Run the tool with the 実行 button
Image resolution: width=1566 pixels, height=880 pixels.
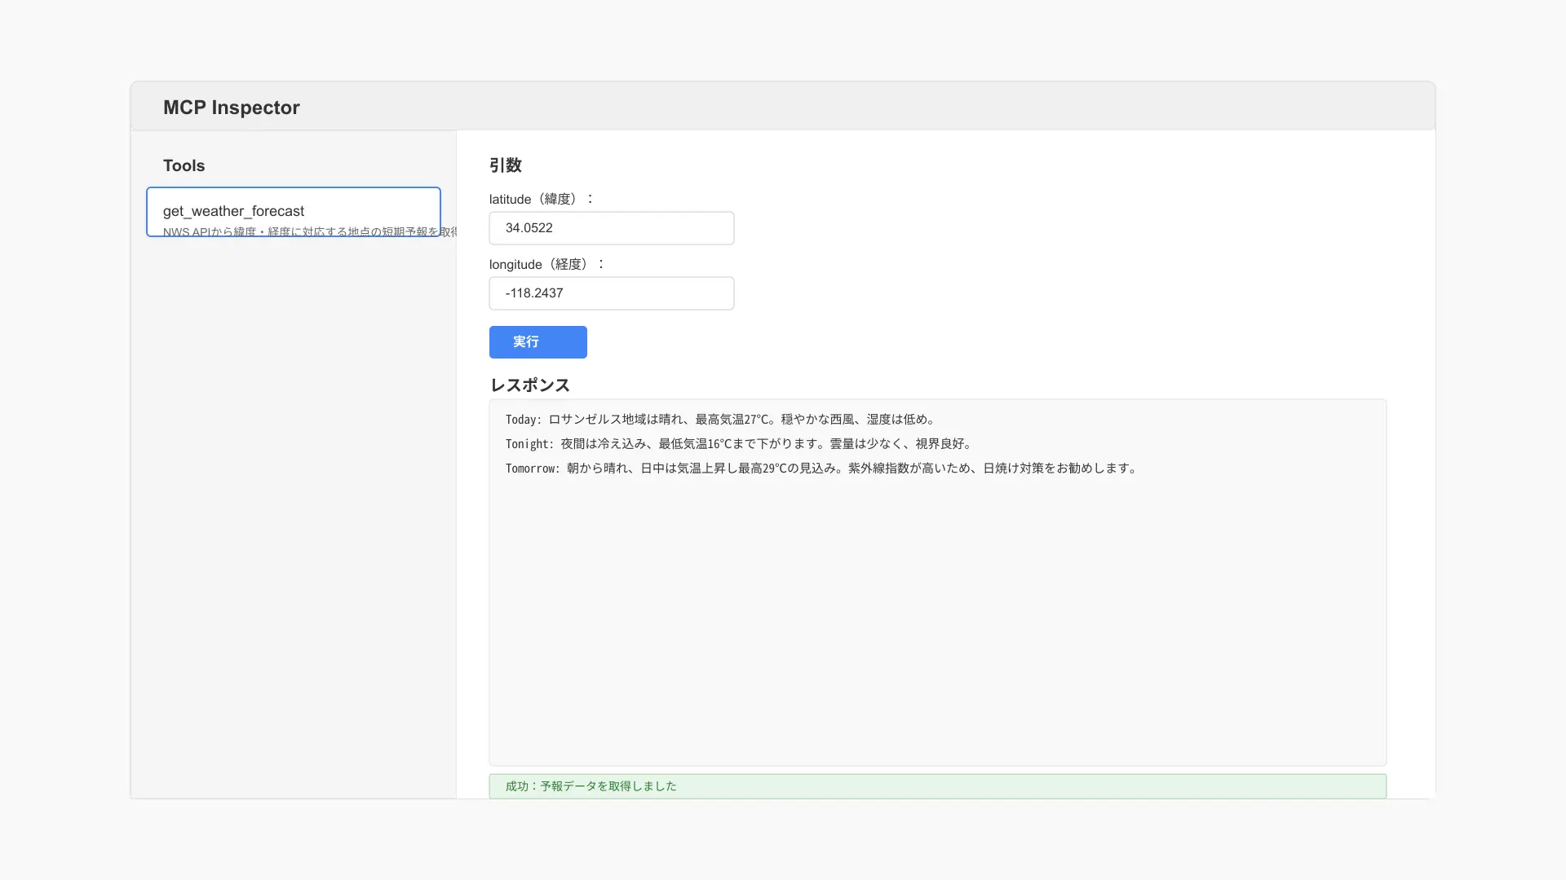pyautogui.click(x=538, y=342)
